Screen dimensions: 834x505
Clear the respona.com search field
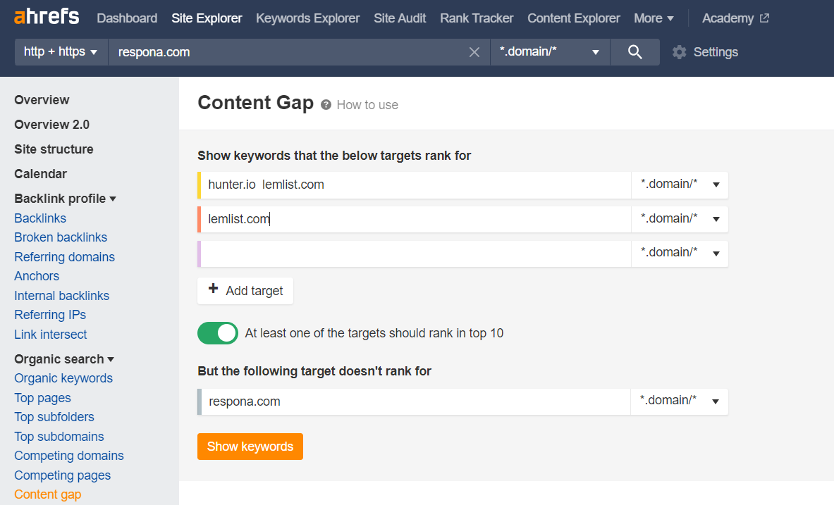[x=474, y=52]
